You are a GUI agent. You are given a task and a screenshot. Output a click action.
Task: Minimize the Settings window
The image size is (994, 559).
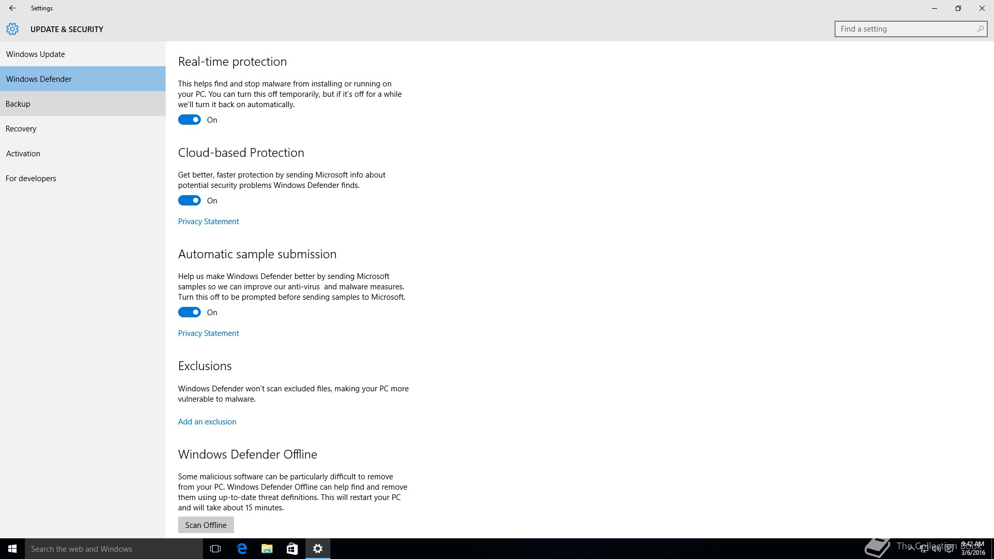pyautogui.click(x=934, y=8)
